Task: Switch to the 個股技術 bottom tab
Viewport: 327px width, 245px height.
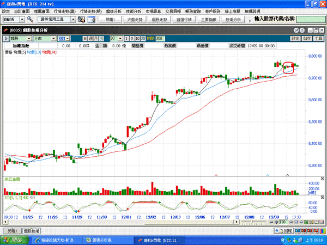Action: pos(32,231)
